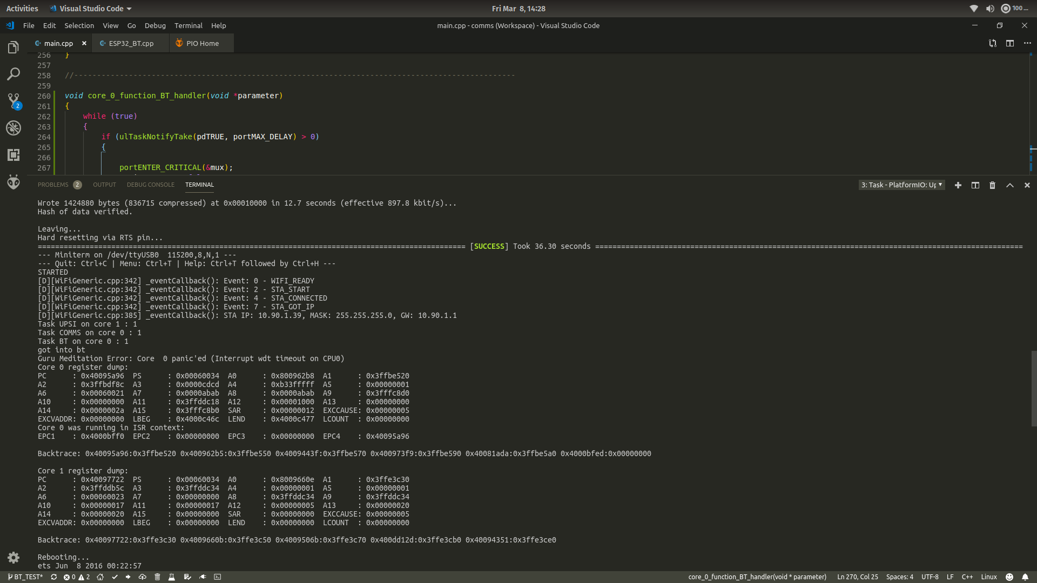The height and width of the screenshot is (583, 1037).
Task: Toggle the split editor layout icon
Action: pyautogui.click(x=1010, y=43)
